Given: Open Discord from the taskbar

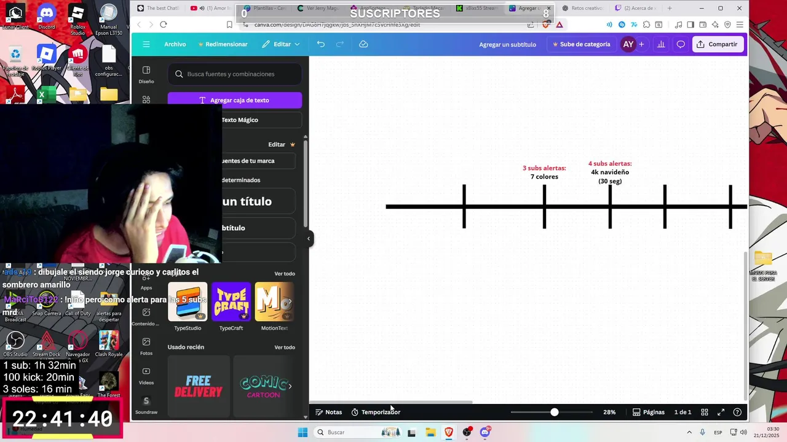Looking at the screenshot, I should pos(485,432).
